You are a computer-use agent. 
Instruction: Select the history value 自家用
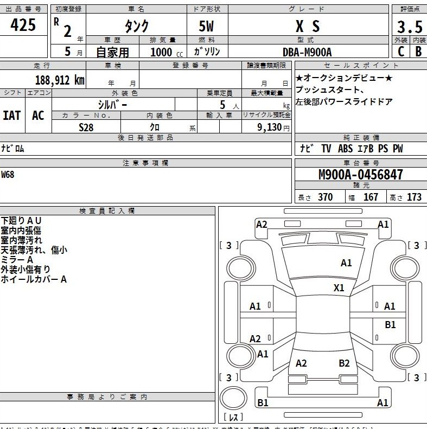coord(112,52)
